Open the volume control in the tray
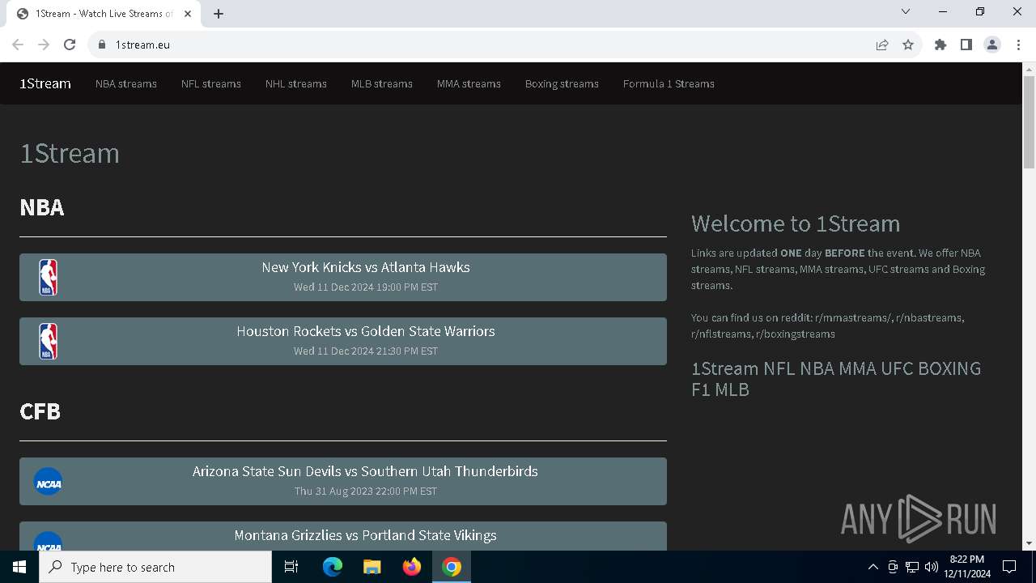 pyautogui.click(x=932, y=567)
